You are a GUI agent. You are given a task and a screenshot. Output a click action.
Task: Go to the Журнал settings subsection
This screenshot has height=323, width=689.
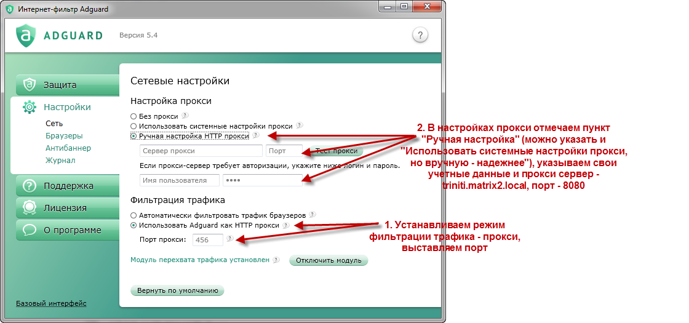point(60,161)
